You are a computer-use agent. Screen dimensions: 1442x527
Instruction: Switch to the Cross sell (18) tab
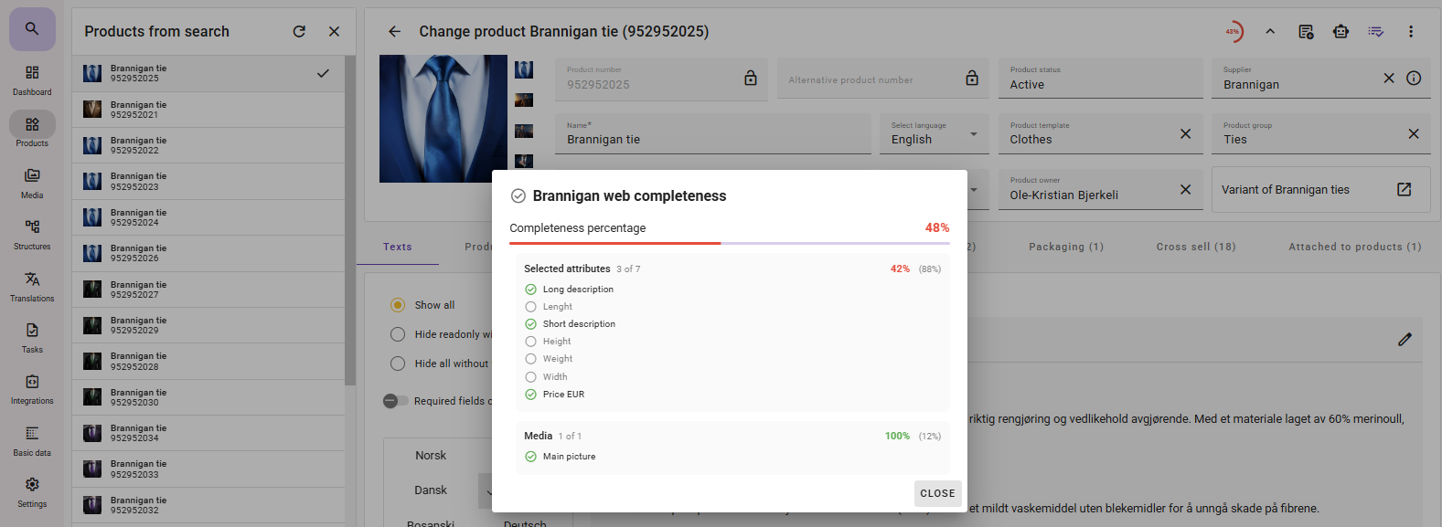(x=1195, y=247)
